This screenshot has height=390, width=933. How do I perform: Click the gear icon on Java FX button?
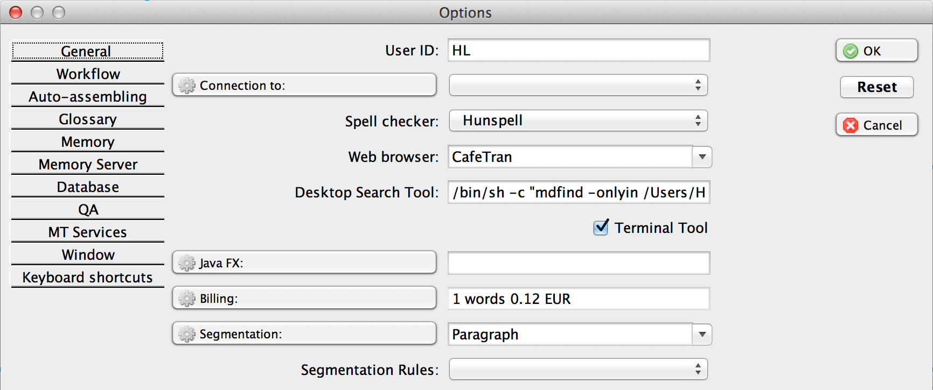click(187, 263)
